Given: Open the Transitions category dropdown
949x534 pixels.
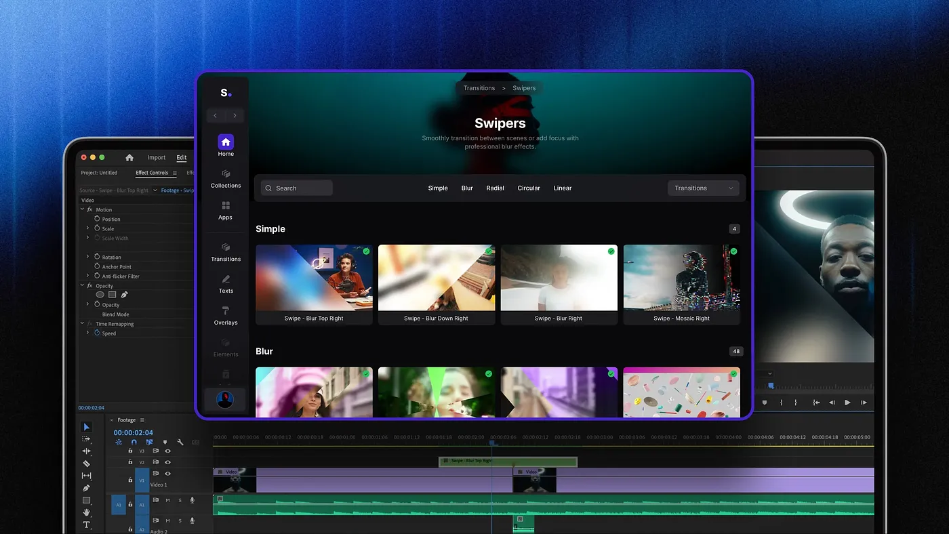Looking at the screenshot, I should [704, 188].
